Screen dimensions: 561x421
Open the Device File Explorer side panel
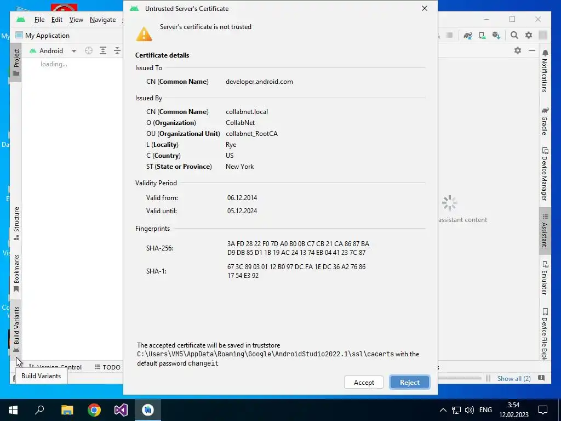click(545, 334)
